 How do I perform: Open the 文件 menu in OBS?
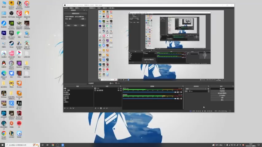tap(66, 8)
